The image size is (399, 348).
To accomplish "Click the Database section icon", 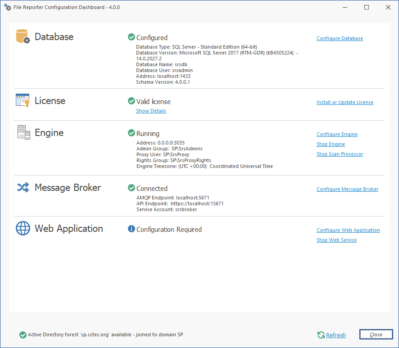I will (x=23, y=36).
